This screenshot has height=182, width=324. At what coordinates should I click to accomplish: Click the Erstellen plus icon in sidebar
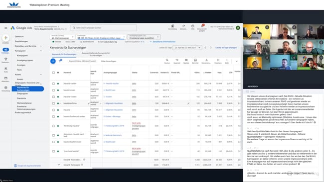(6, 38)
